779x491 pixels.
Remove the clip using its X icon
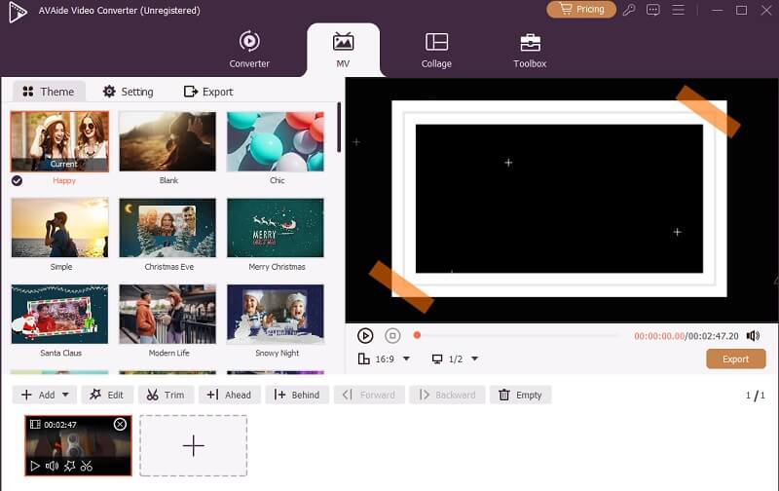[x=120, y=424]
